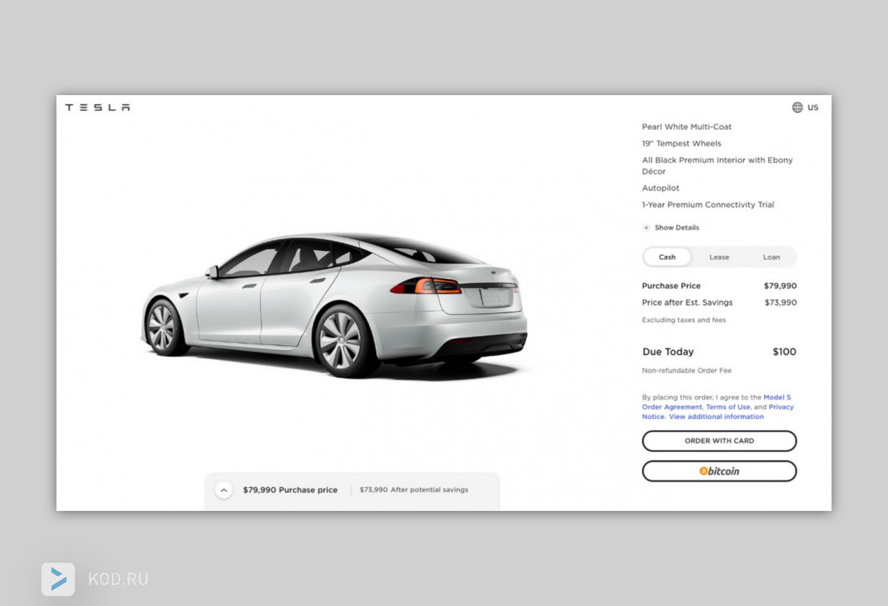Select Non-refundable Order Fee text
This screenshot has height=606, width=888.
686,370
